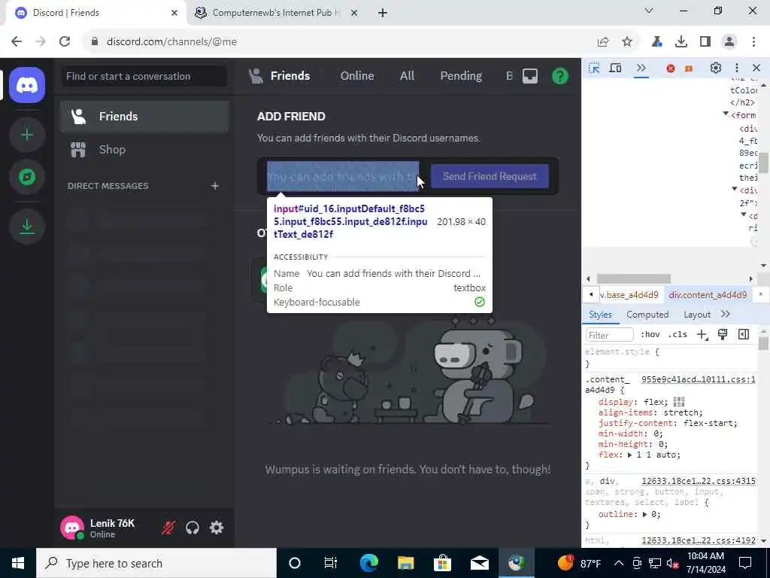
Task: Open DevTools settings gear
Action: [716, 68]
